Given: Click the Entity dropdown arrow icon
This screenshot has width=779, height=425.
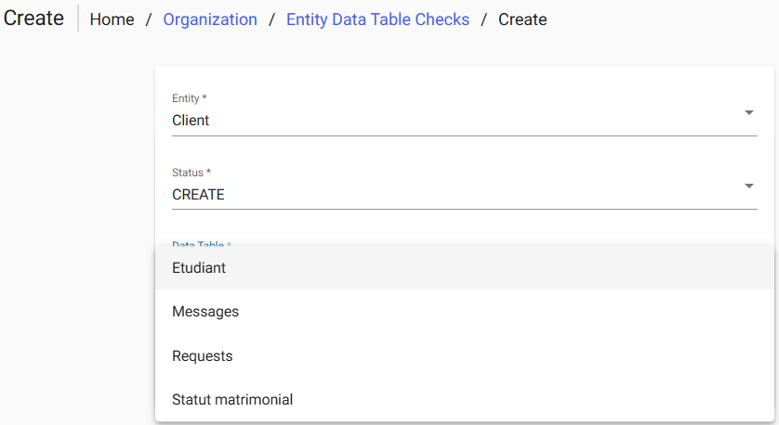Looking at the screenshot, I should coord(748,113).
